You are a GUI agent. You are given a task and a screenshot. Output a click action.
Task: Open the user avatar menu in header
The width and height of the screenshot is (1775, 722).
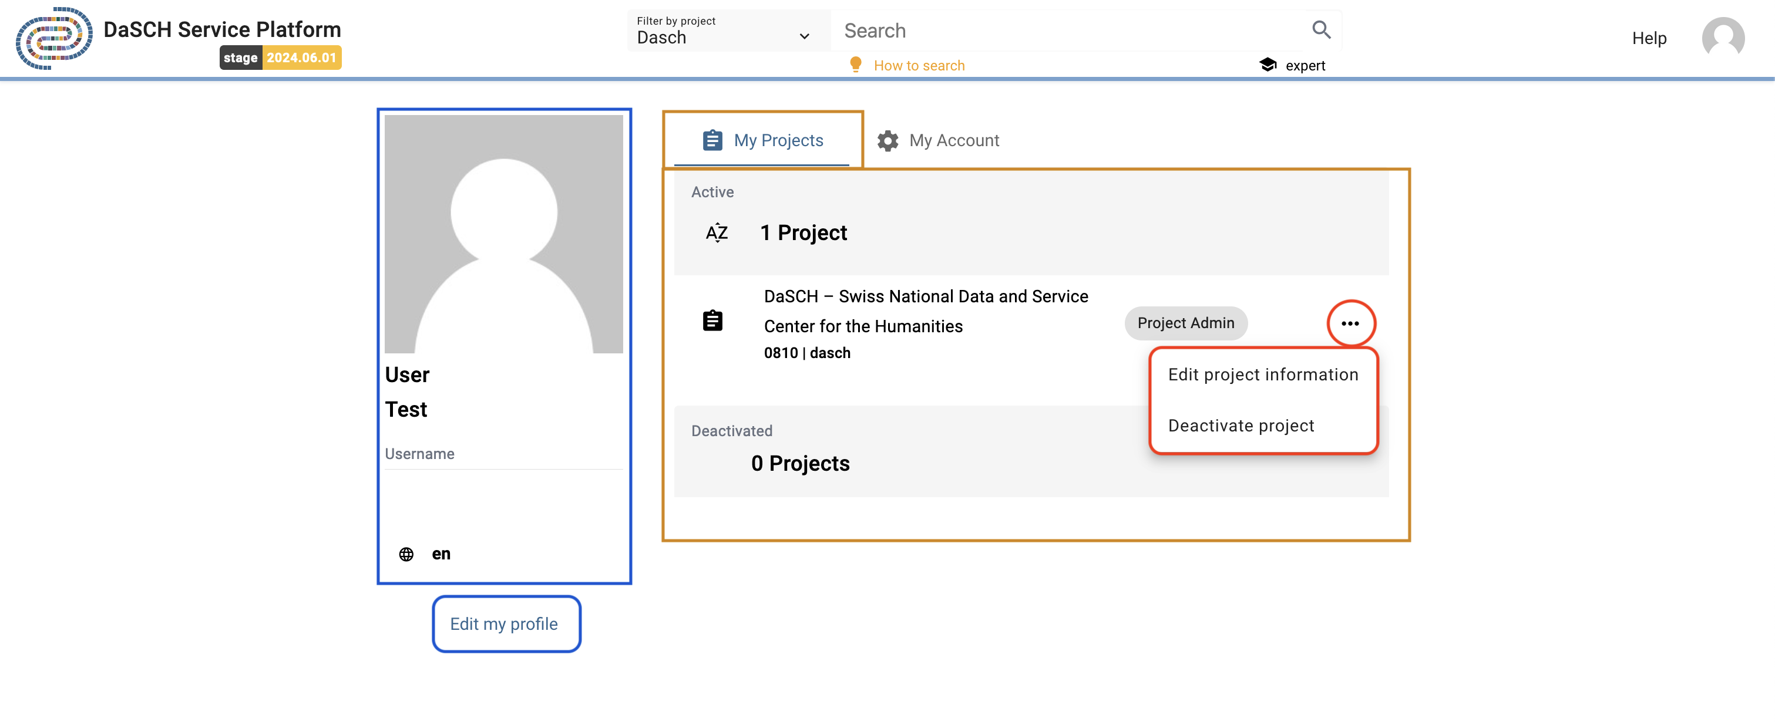[1723, 39]
